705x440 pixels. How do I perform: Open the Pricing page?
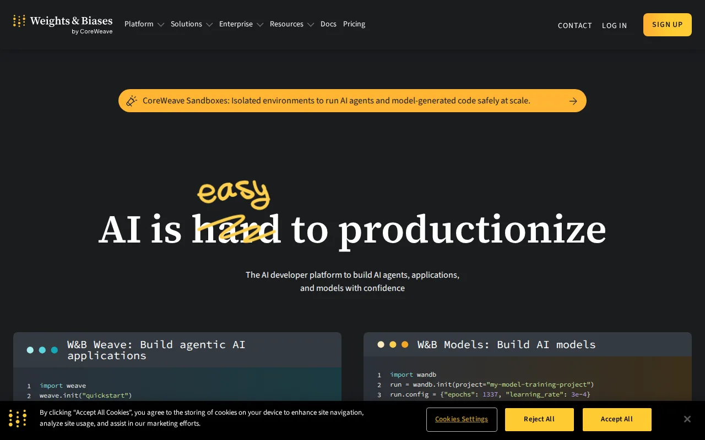tap(354, 24)
